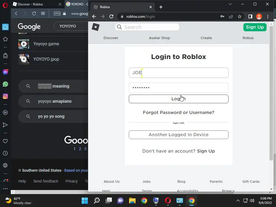Open File Explorer from the taskbar
276x207 pixels.
(x=132, y=201)
